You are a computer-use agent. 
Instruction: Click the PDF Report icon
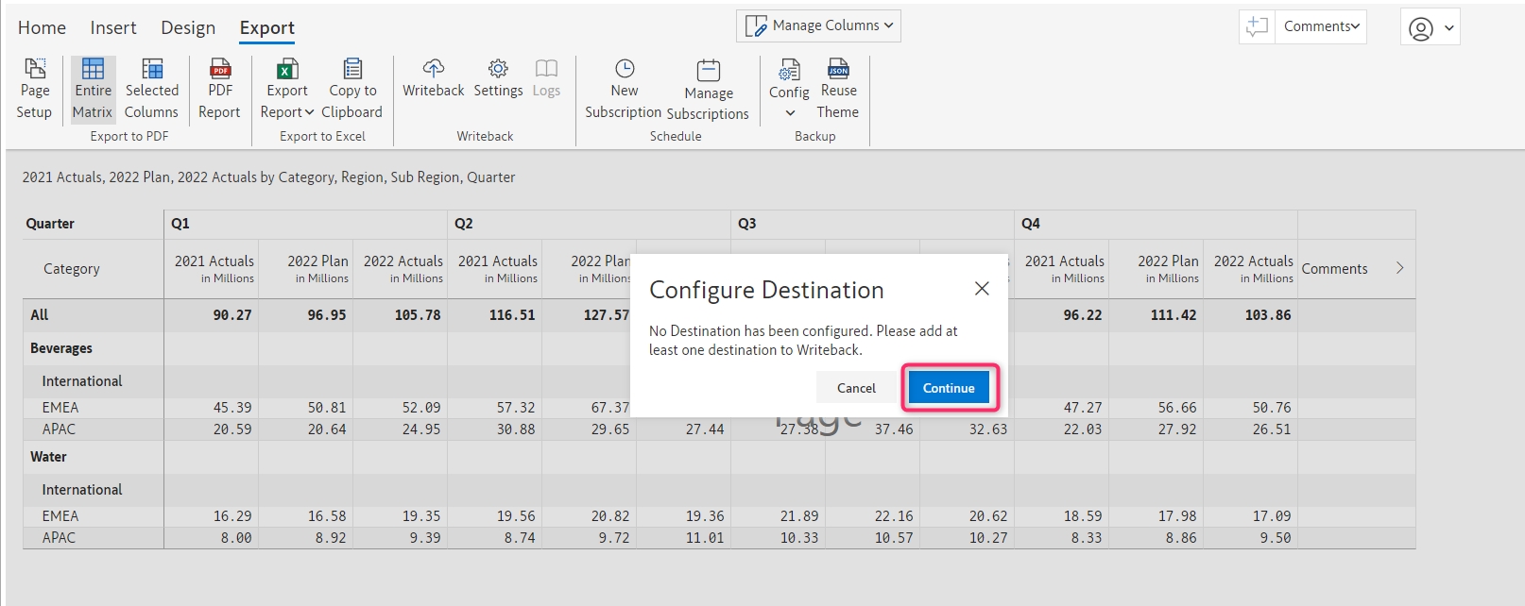(x=220, y=69)
